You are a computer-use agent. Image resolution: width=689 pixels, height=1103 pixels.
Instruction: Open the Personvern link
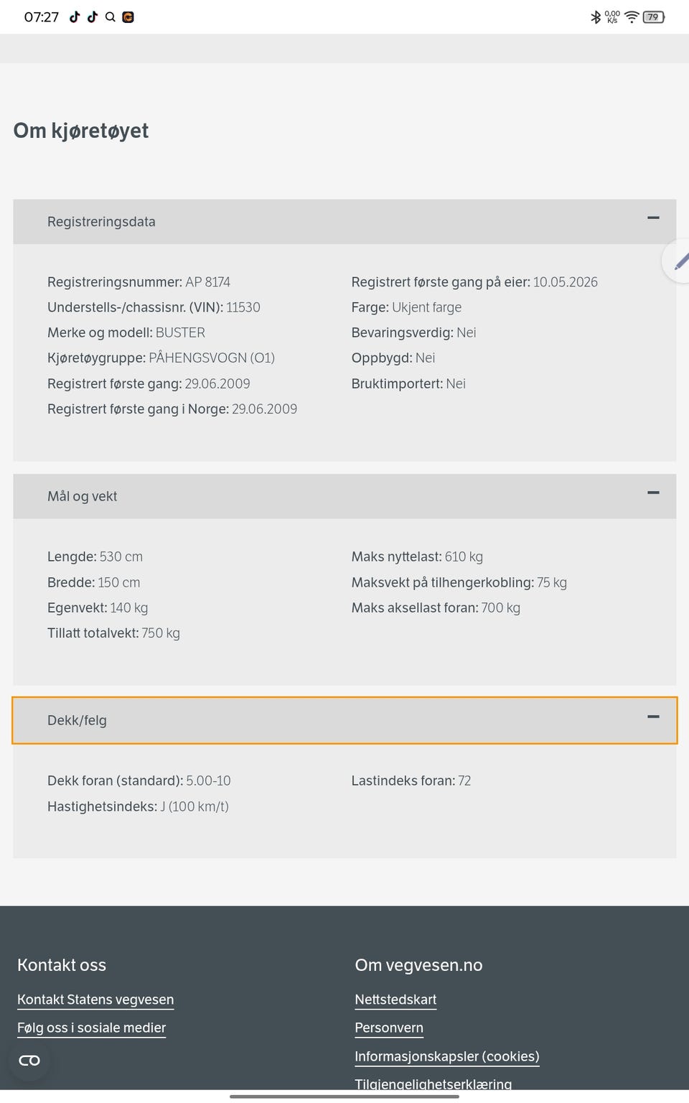pos(389,1028)
